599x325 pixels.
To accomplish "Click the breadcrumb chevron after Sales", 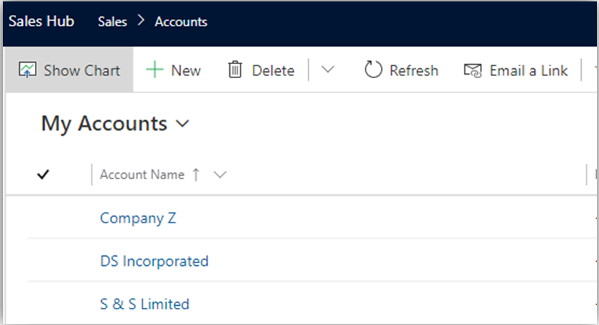I will pos(141,20).
